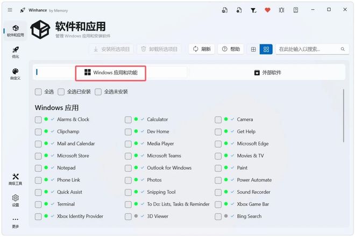Select the Phone Link checkbox
355x237 pixels.
click(x=38, y=180)
